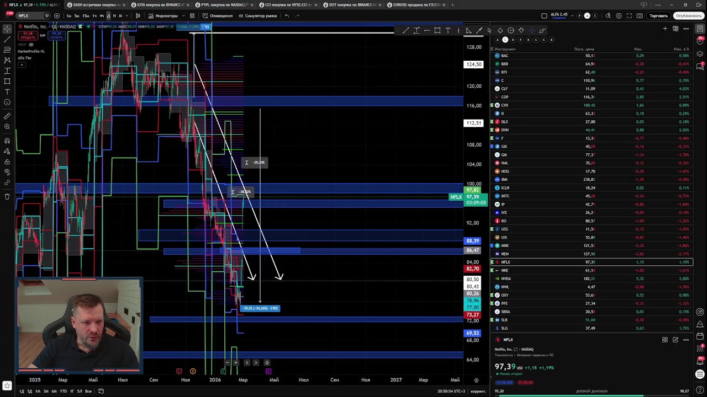Click the blue Купить buy price button

click(x=56, y=35)
